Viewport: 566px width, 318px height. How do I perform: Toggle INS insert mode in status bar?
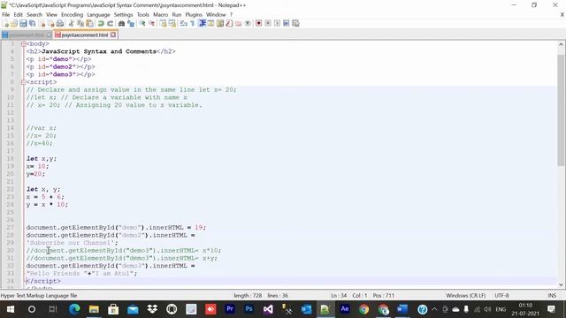point(552,295)
